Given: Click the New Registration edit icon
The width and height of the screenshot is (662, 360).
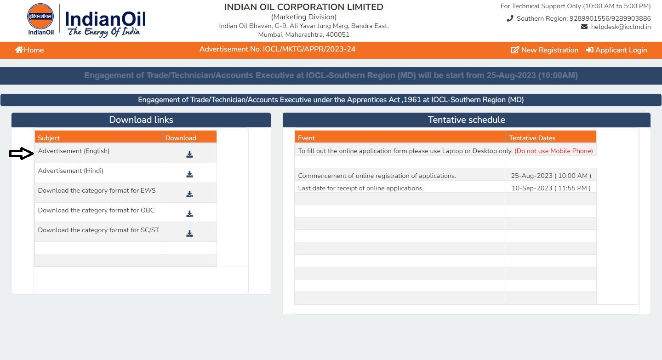Looking at the screenshot, I should (x=515, y=50).
